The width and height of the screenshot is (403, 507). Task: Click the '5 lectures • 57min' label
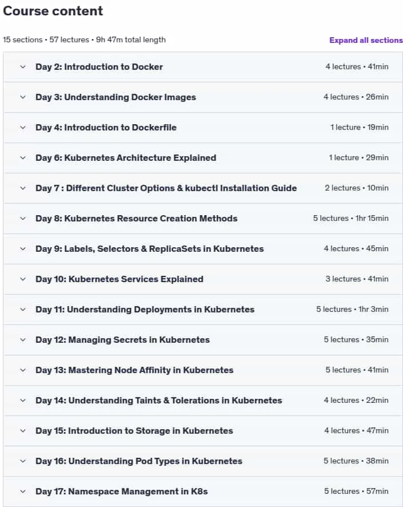click(x=356, y=491)
